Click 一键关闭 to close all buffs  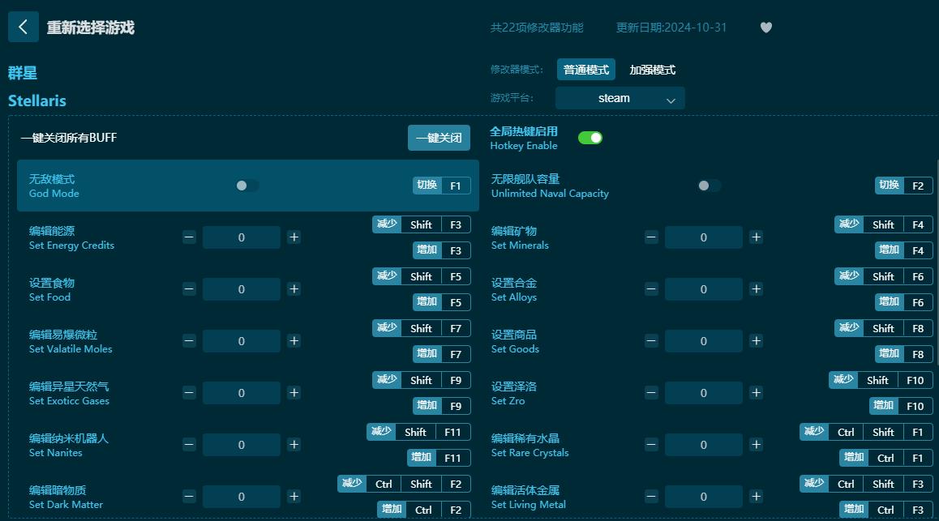(x=439, y=138)
